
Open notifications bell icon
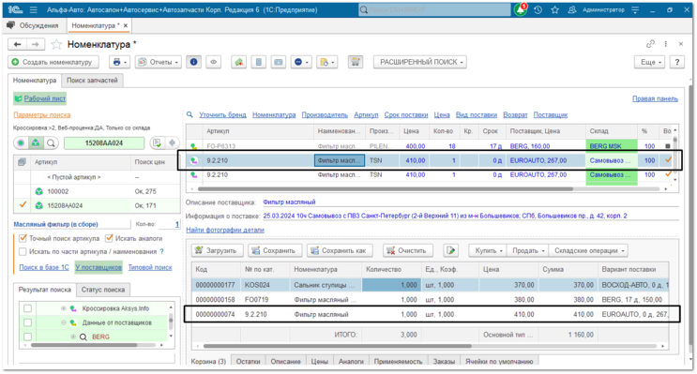pyautogui.click(x=521, y=9)
